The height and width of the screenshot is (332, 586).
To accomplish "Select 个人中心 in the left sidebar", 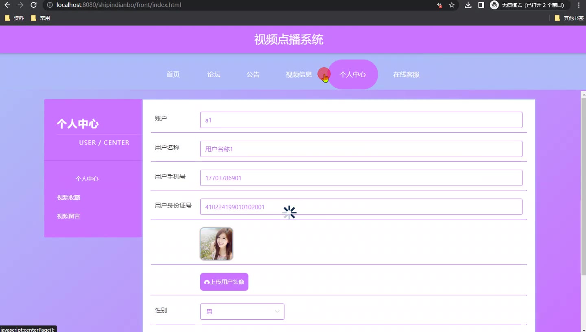I will click(87, 179).
